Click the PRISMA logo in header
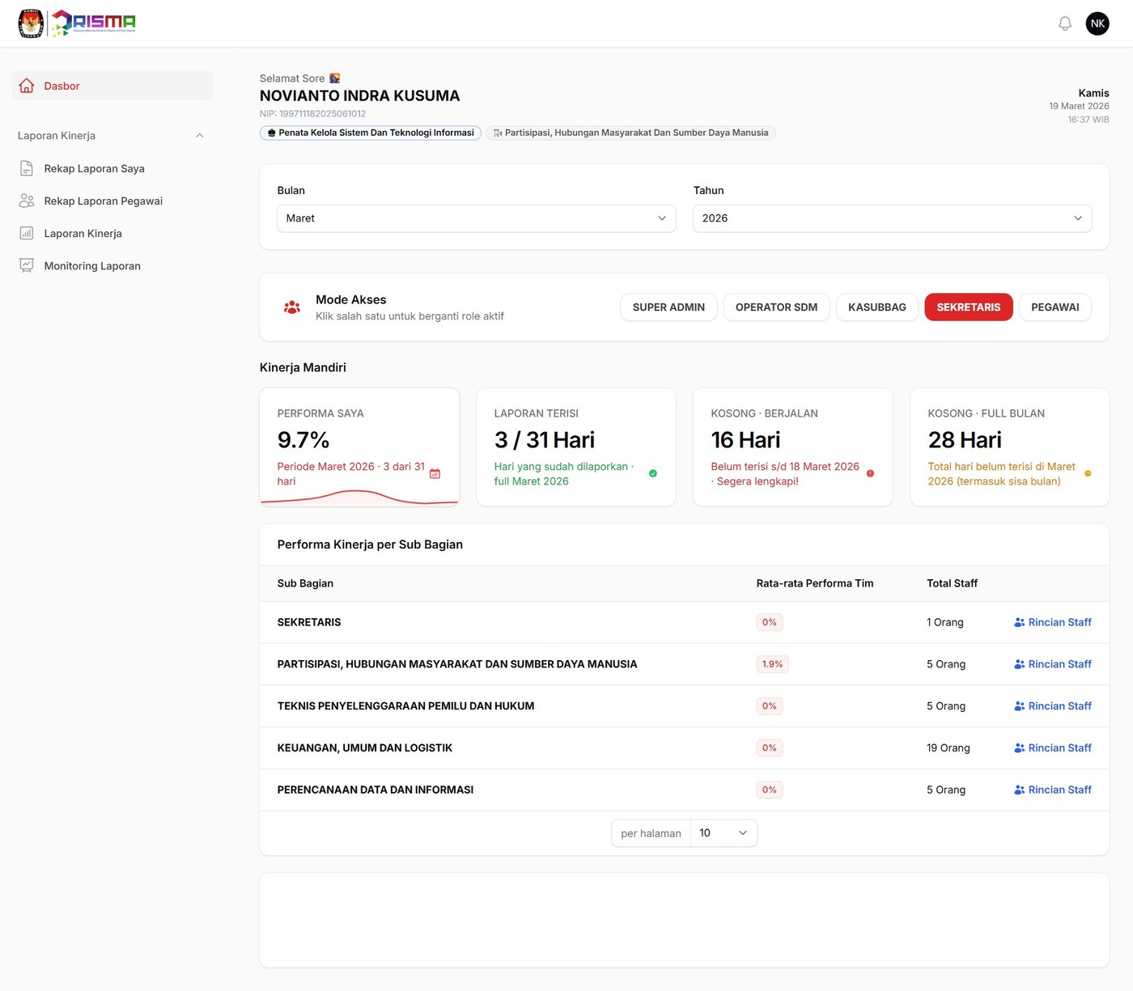 [93, 23]
